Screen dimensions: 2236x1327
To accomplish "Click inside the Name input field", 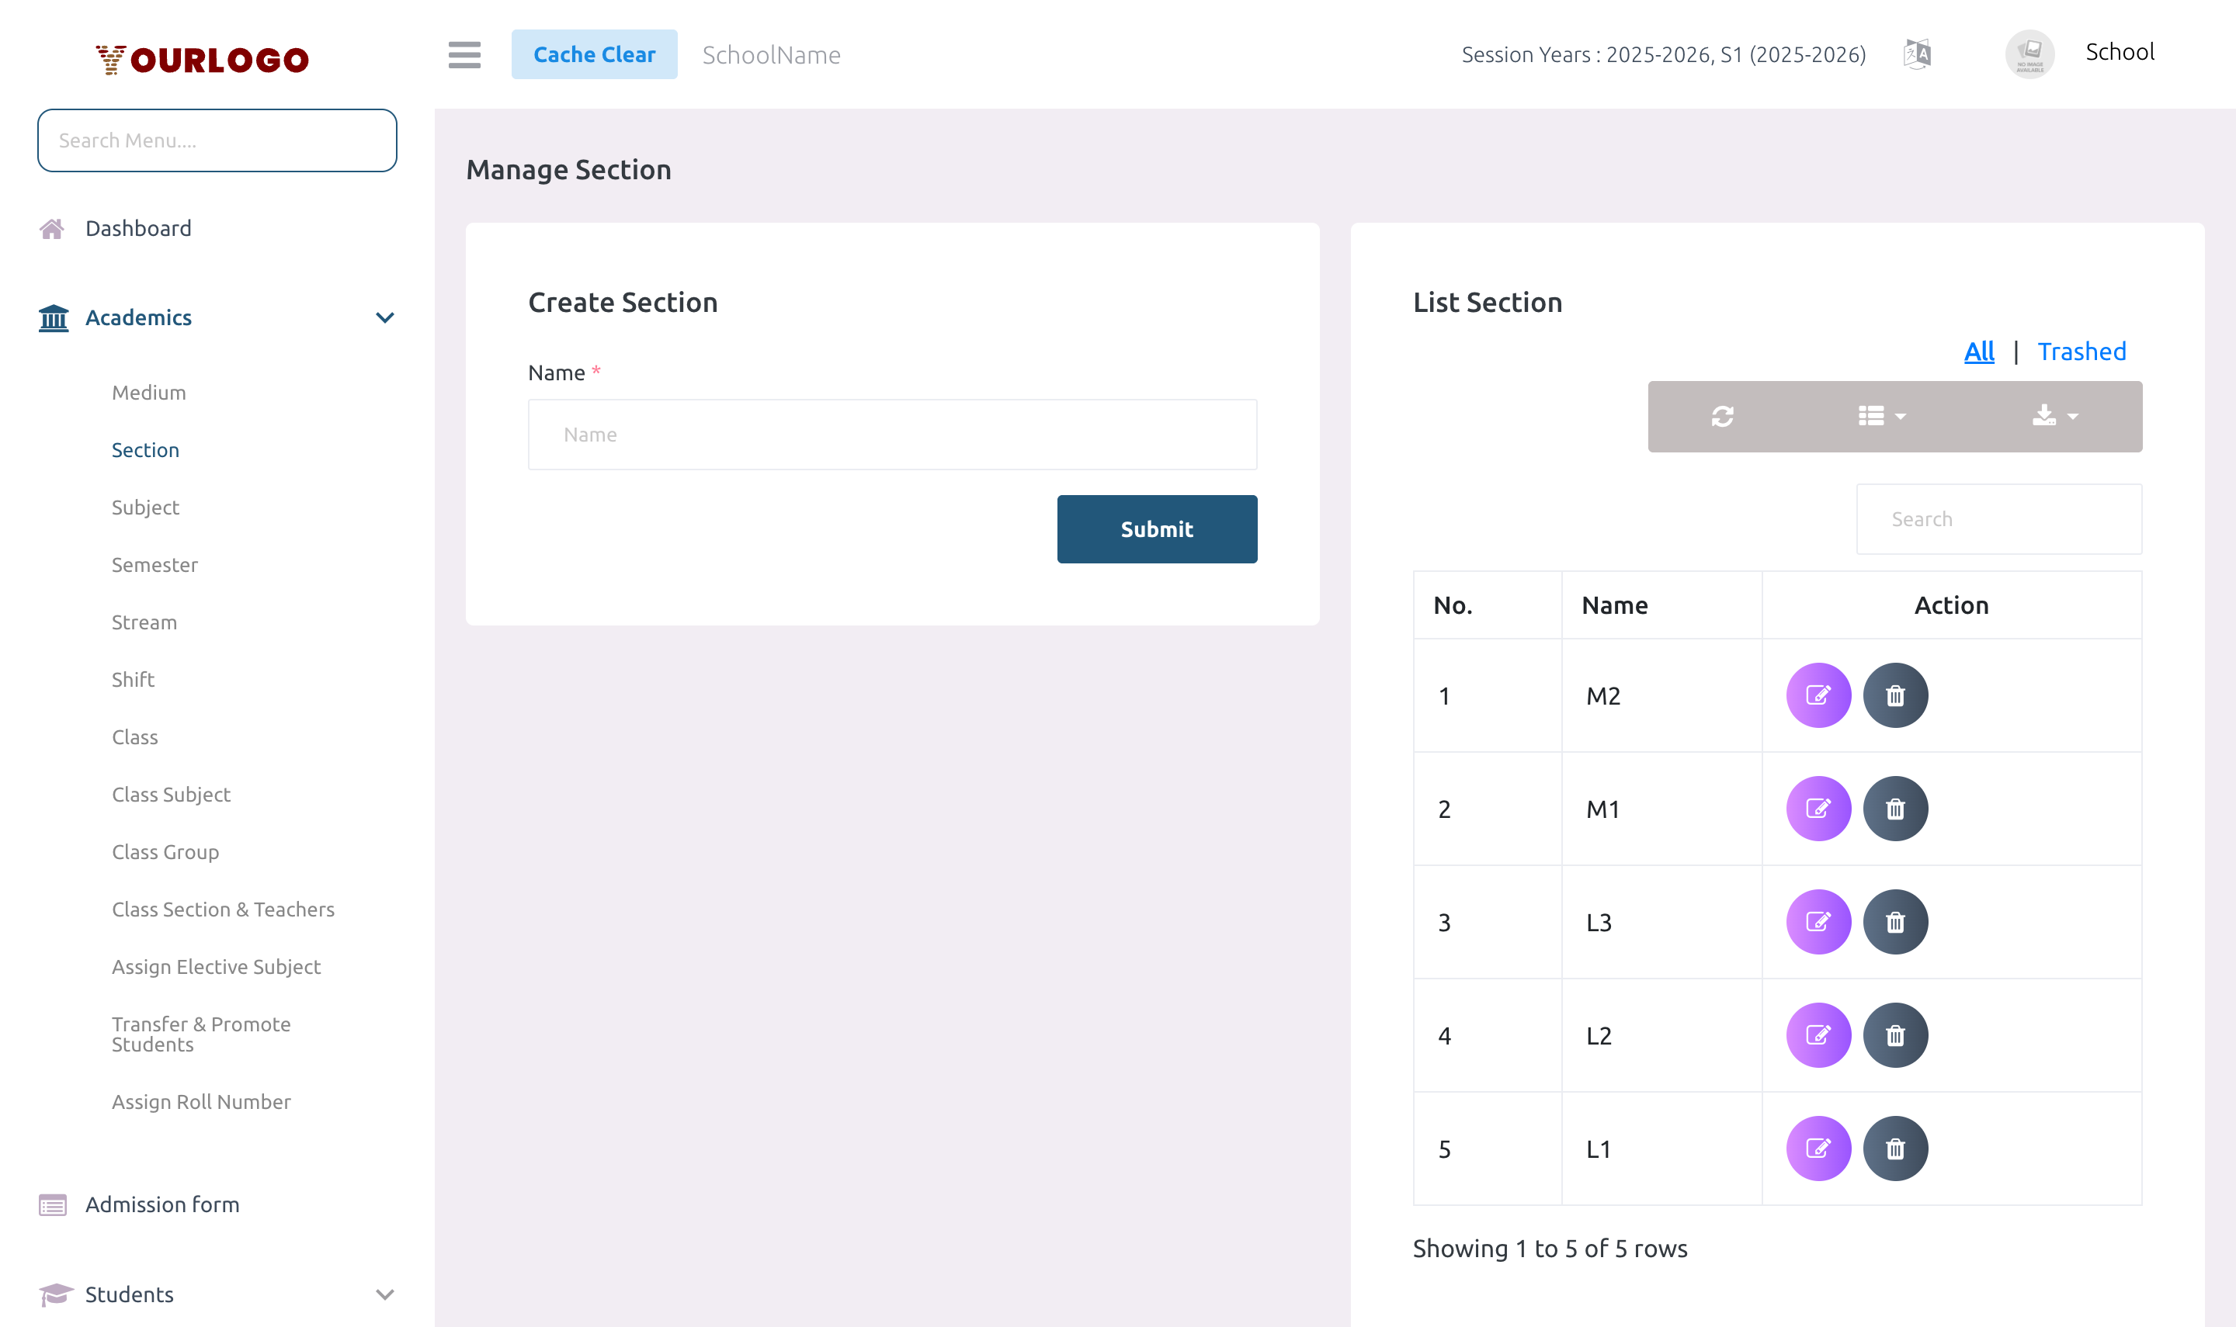I will click(x=892, y=434).
